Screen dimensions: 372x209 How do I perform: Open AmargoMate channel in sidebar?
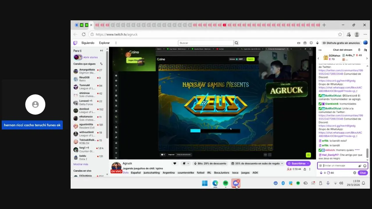tap(89, 71)
